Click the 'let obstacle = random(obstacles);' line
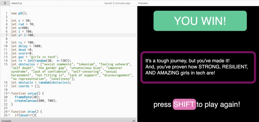Image resolution: width=259 pixels, height=122 pixels. [41, 82]
